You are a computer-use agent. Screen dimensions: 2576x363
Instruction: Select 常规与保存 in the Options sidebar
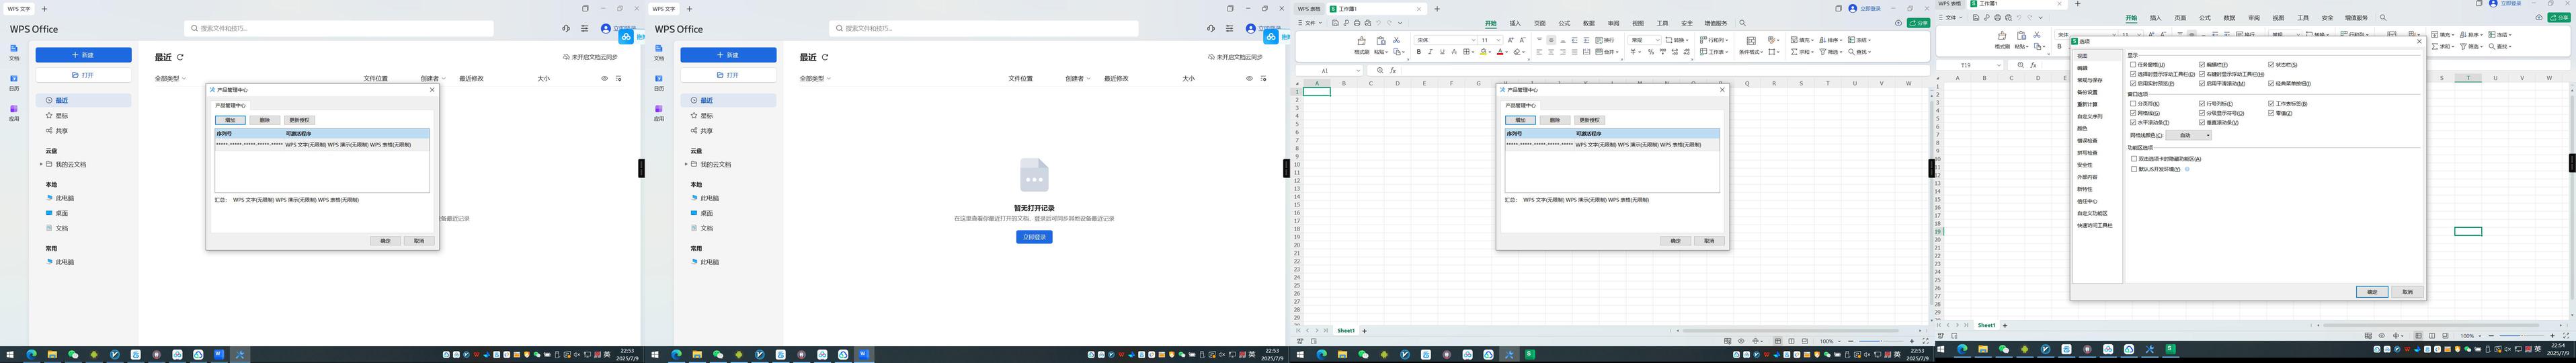[x=2089, y=80]
